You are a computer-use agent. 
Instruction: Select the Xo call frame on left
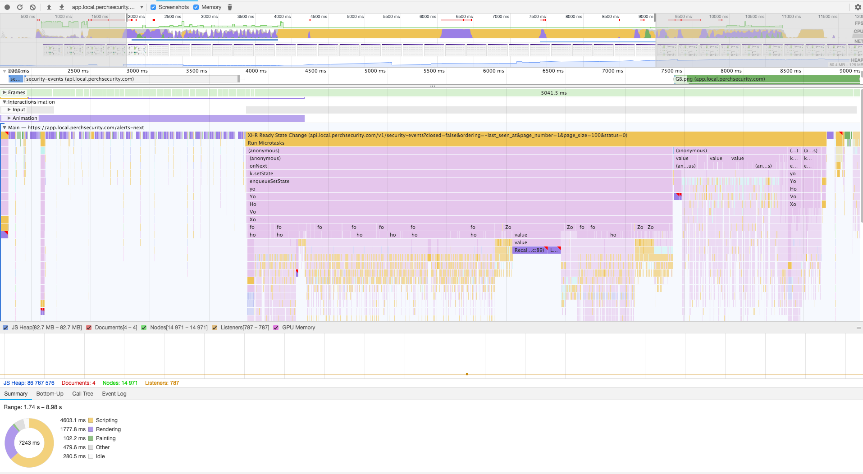tap(460, 219)
